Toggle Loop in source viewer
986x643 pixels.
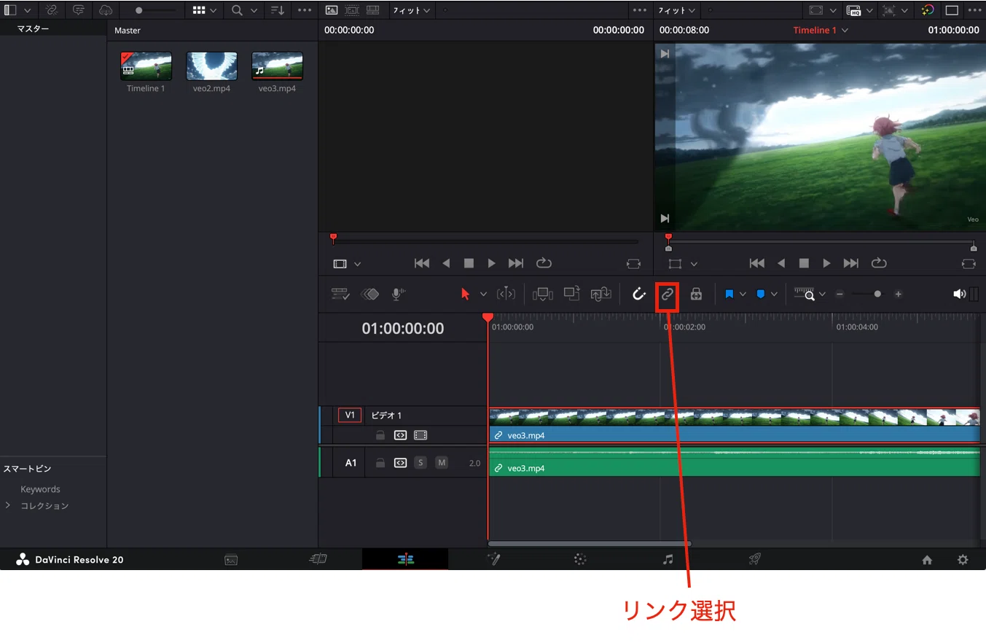pyautogui.click(x=544, y=263)
